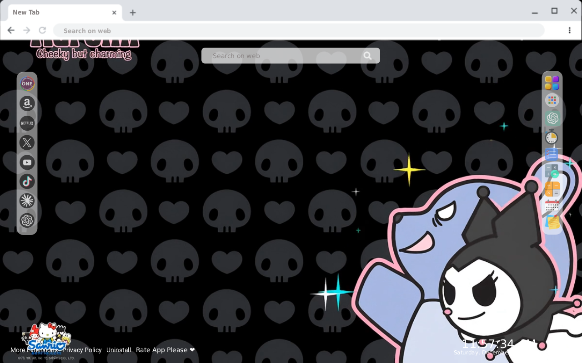Click the page Search on web field
This screenshot has width=582, height=363.
(x=291, y=56)
